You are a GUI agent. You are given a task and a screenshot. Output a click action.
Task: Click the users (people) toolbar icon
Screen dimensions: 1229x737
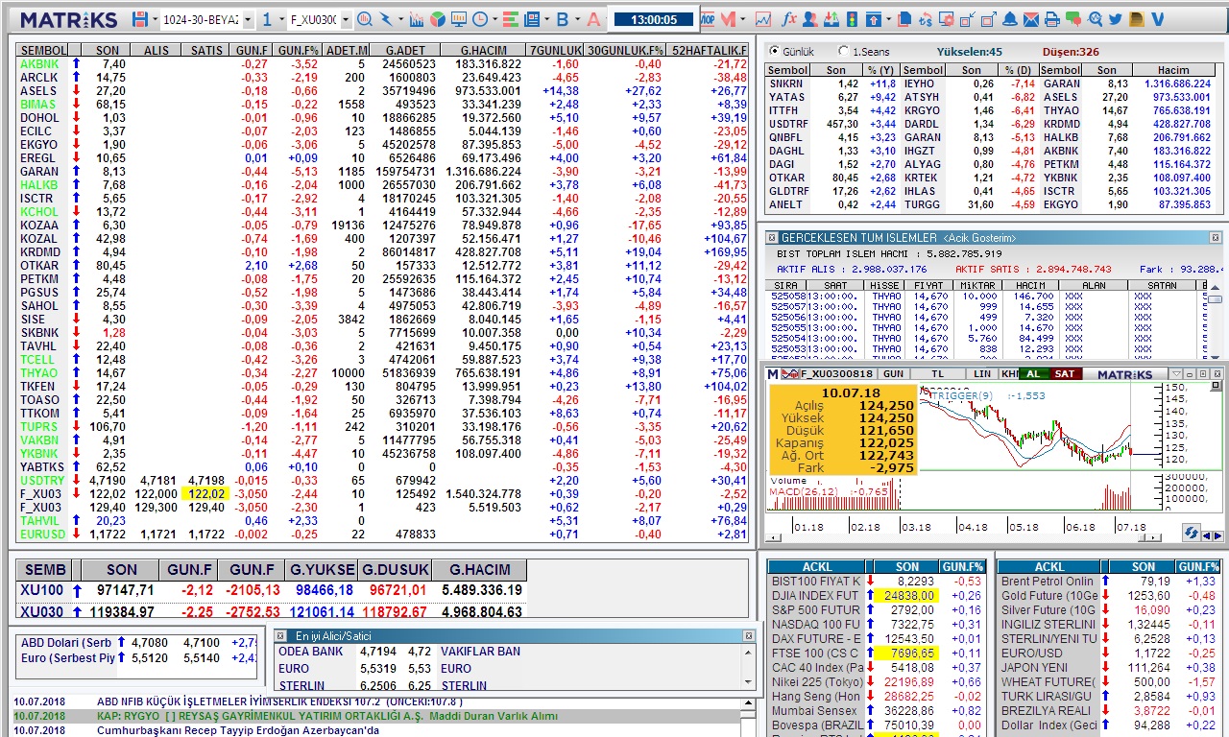click(810, 19)
